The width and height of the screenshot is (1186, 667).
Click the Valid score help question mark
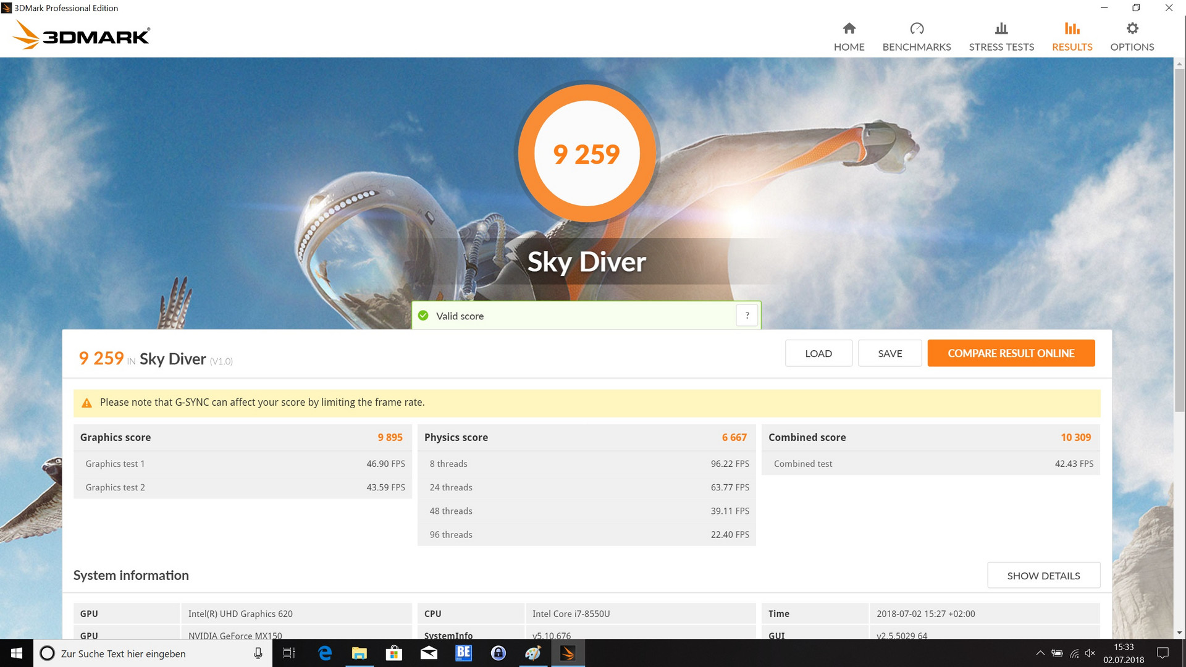[747, 316]
